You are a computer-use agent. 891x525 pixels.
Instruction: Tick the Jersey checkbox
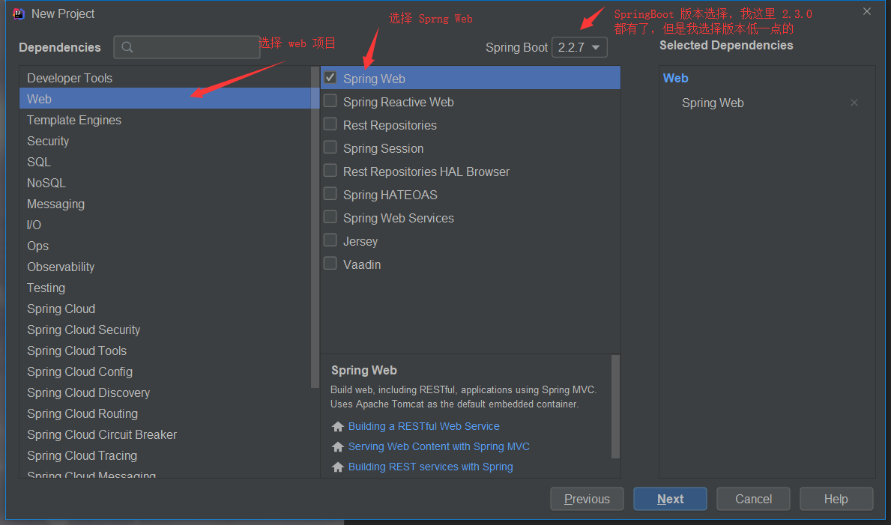(330, 240)
